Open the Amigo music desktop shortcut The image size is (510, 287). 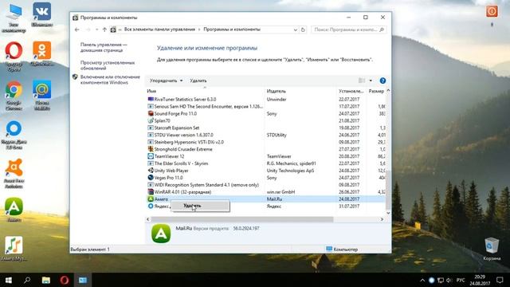point(14,249)
